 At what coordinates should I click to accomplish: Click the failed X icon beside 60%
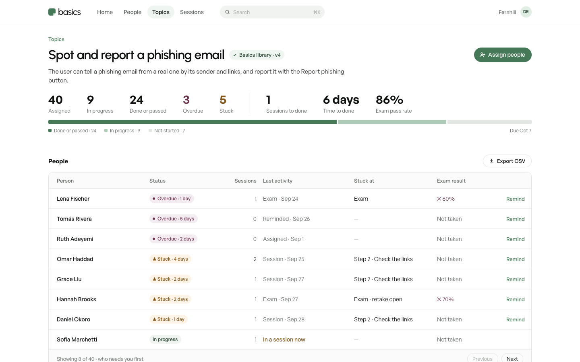(439, 199)
